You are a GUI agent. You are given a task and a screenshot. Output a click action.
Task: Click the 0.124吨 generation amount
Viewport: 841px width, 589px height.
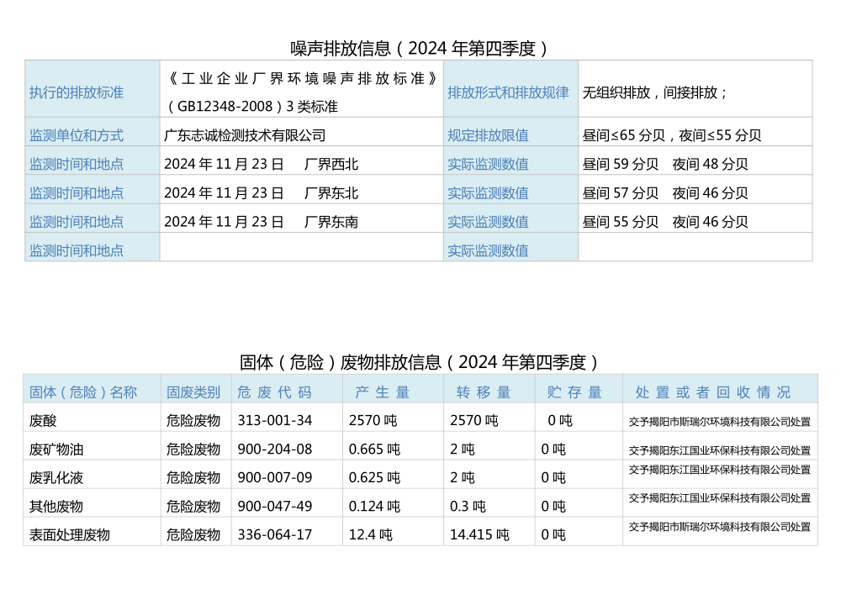374,506
